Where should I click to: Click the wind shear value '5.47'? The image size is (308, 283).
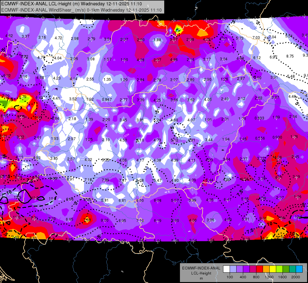[158, 180]
